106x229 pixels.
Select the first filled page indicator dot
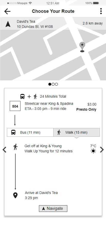50,84
